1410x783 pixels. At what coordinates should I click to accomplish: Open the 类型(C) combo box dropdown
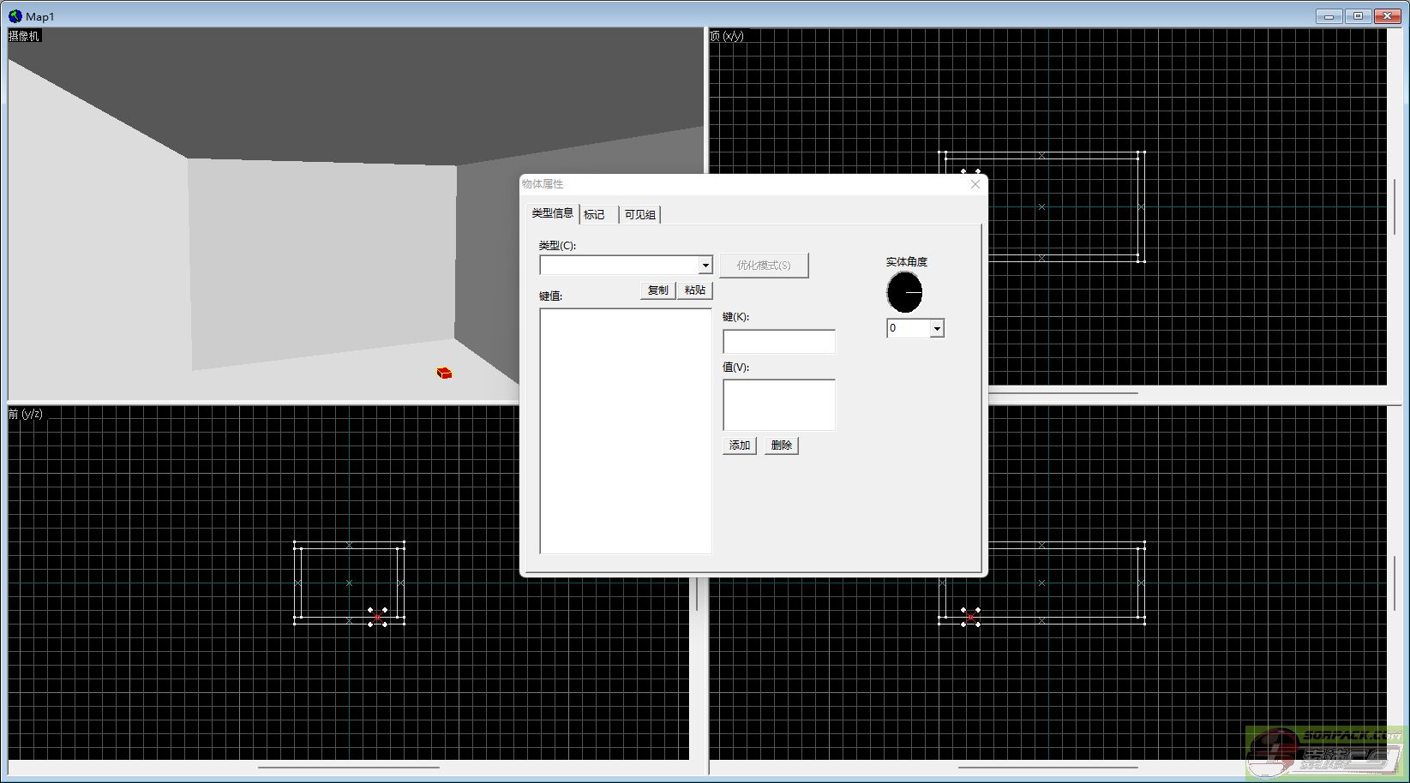point(705,266)
